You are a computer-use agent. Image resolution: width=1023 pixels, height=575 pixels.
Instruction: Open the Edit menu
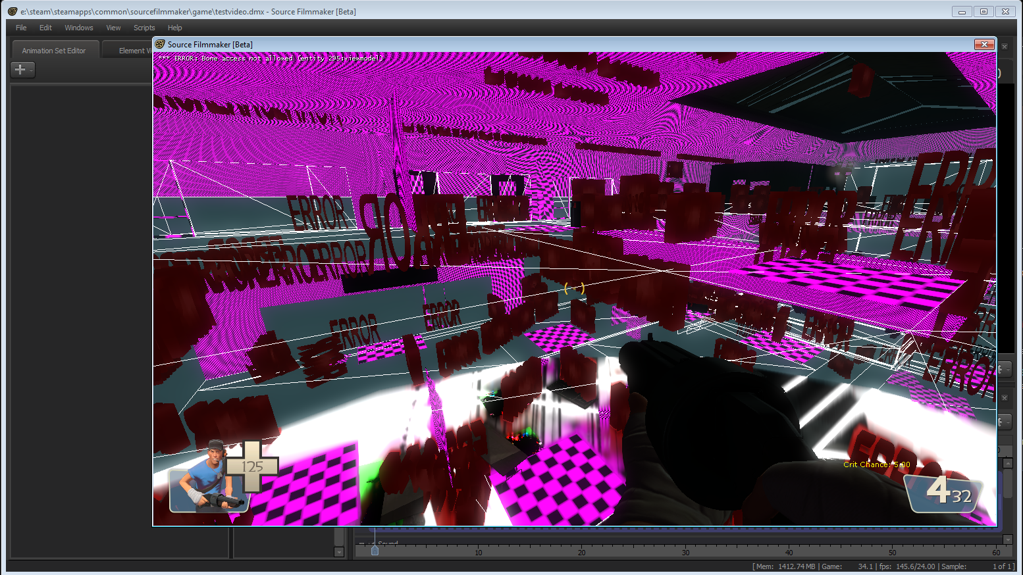coord(45,28)
